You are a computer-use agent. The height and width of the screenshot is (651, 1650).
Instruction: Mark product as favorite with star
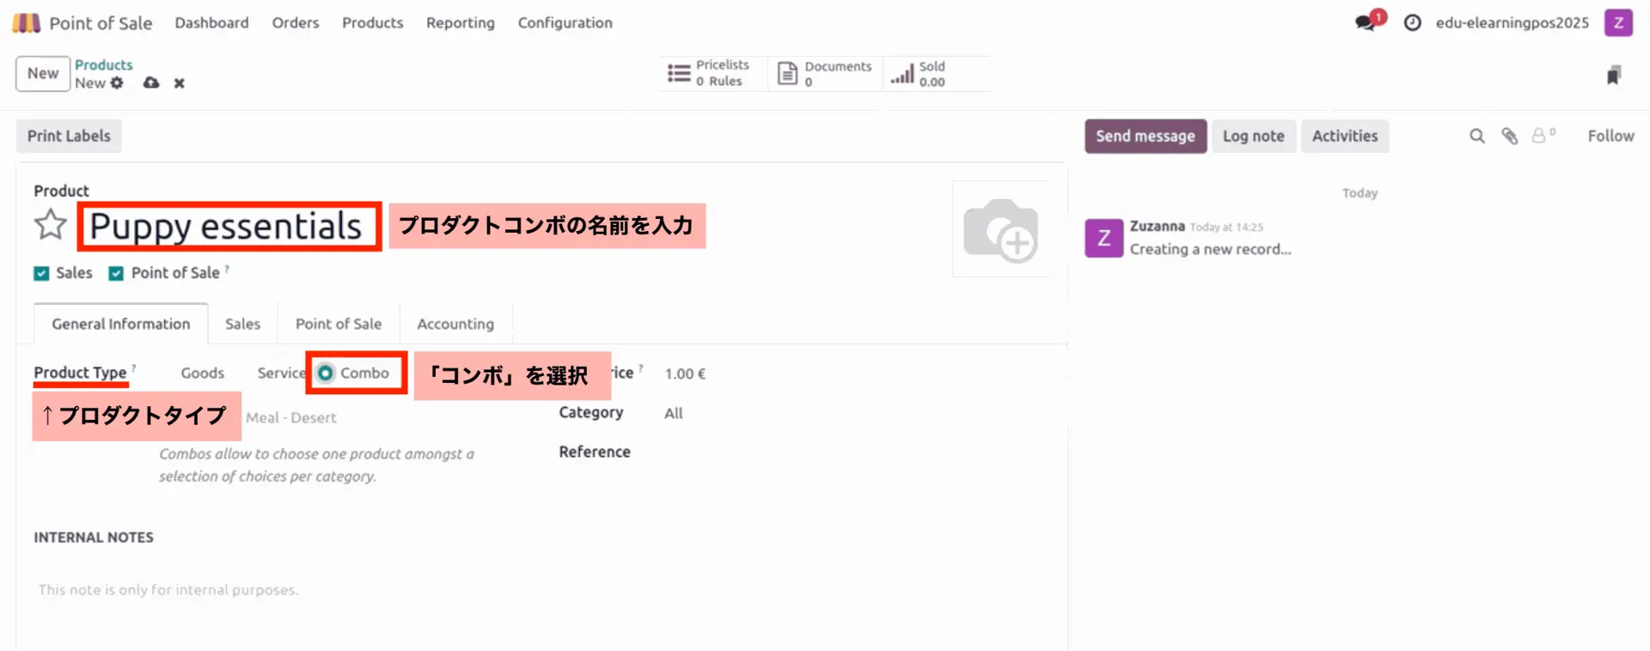(x=51, y=225)
